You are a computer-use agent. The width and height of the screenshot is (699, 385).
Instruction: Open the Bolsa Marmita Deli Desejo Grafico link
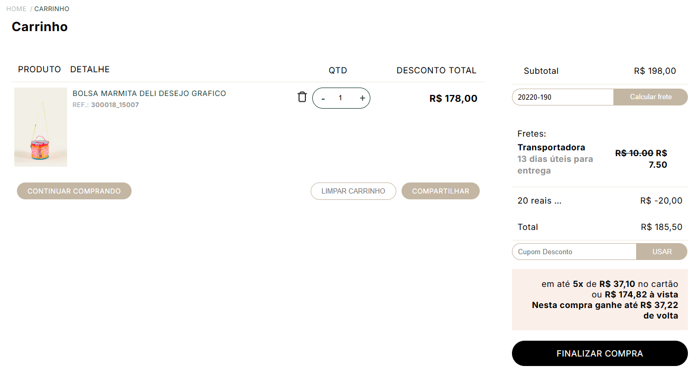[x=149, y=93]
